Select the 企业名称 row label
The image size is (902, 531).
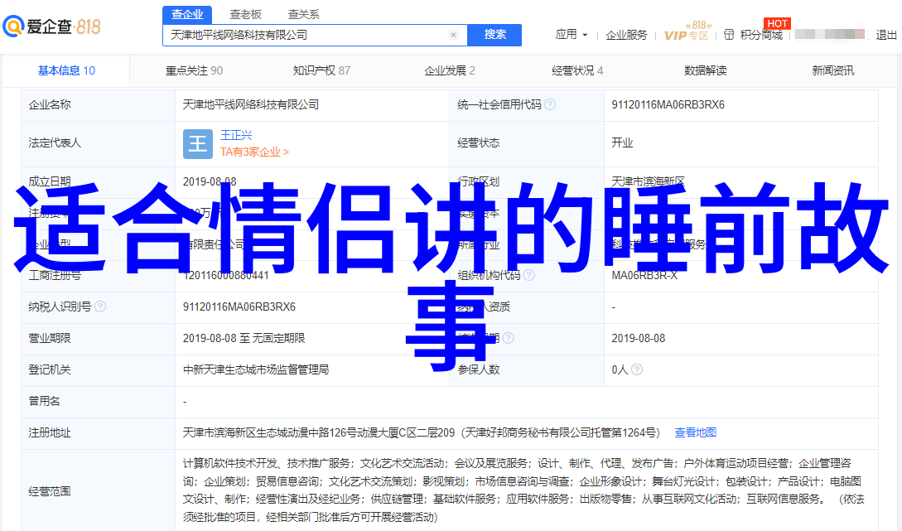[x=50, y=104]
